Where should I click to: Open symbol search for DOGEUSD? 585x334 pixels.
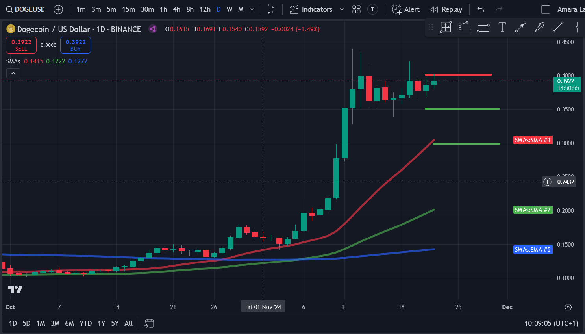pyautogui.click(x=26, y=9)
